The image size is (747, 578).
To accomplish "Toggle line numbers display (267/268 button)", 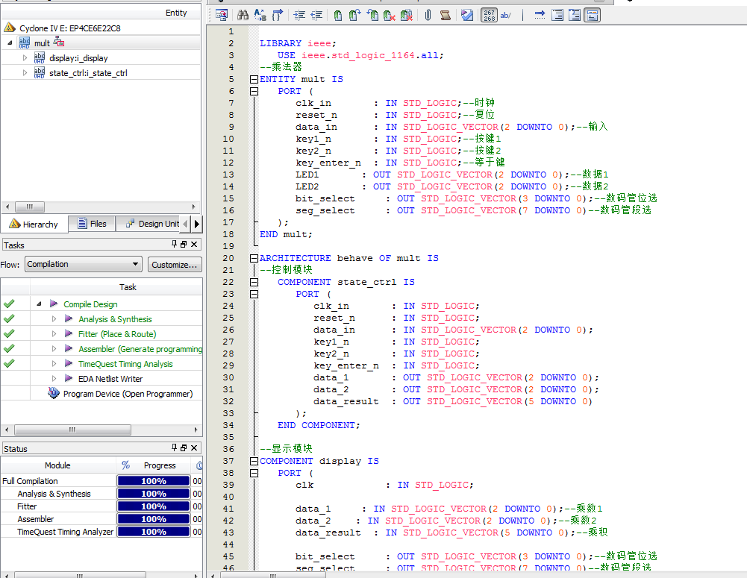I will (489, 15).
